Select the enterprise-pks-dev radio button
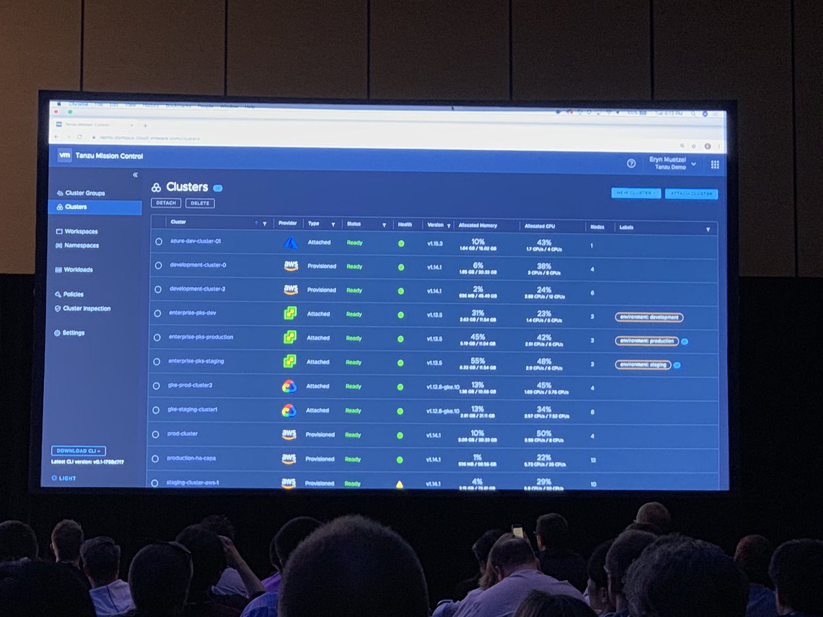Image resolution: width=823 pixels, height=617 pixels. tap(158, 313)
